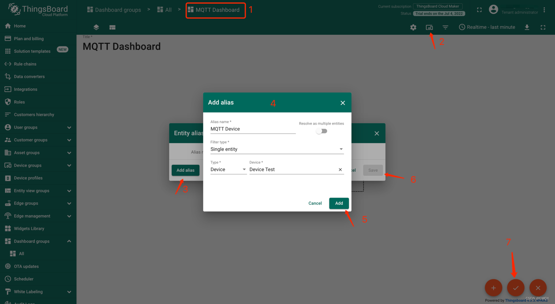Select All under Dashboard groups

click(x=38, y=254)
